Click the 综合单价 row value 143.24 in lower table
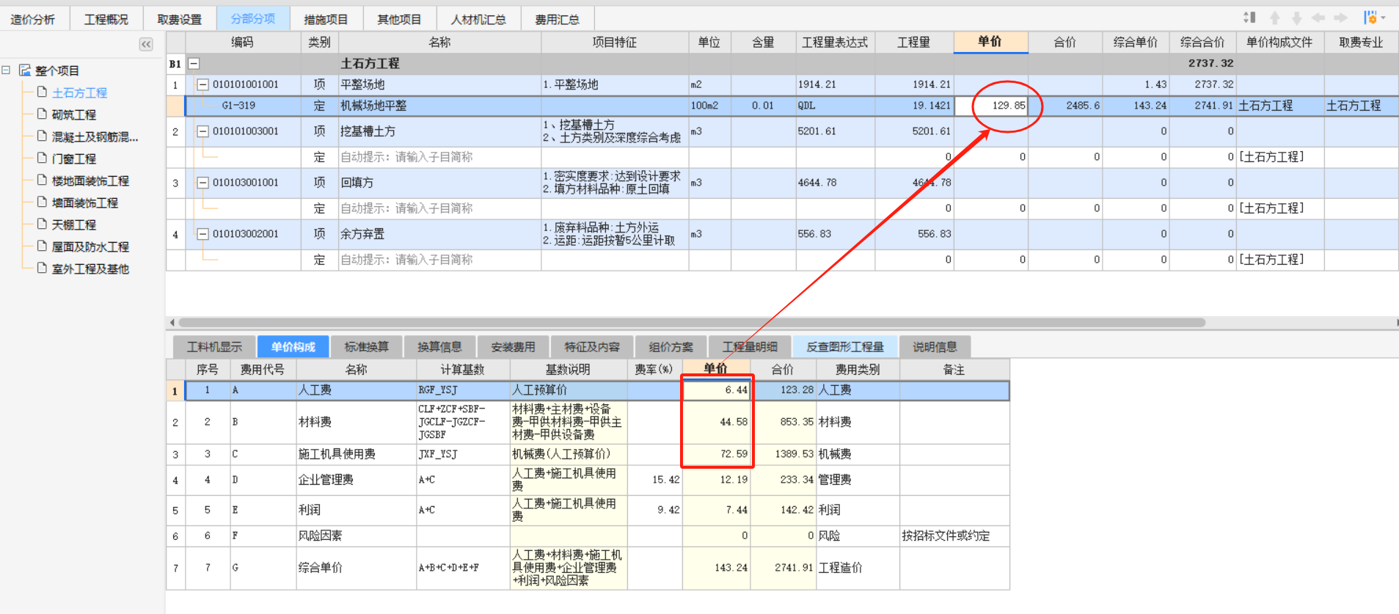This screenshot has width=1399, height=614. (x=716, y=568)
